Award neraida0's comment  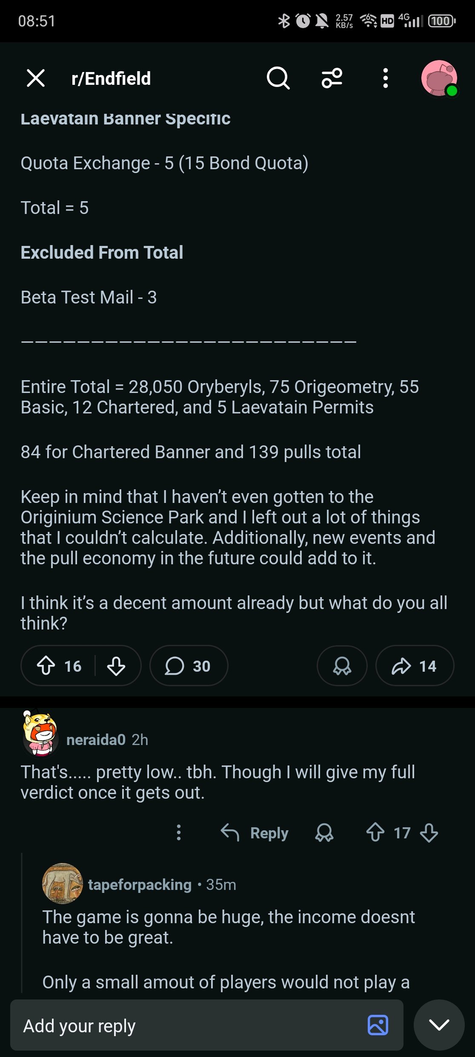(x=324, y=832)
